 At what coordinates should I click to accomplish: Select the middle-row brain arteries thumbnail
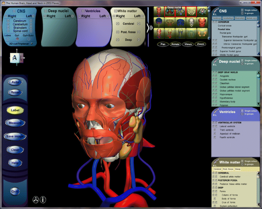[169, 23]
